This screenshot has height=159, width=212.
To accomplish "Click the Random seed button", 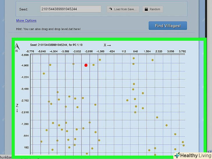I will (152, 9).
